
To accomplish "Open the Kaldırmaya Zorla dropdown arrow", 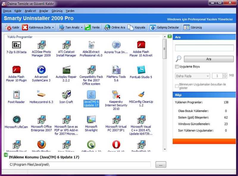I will tap(53, 27).
